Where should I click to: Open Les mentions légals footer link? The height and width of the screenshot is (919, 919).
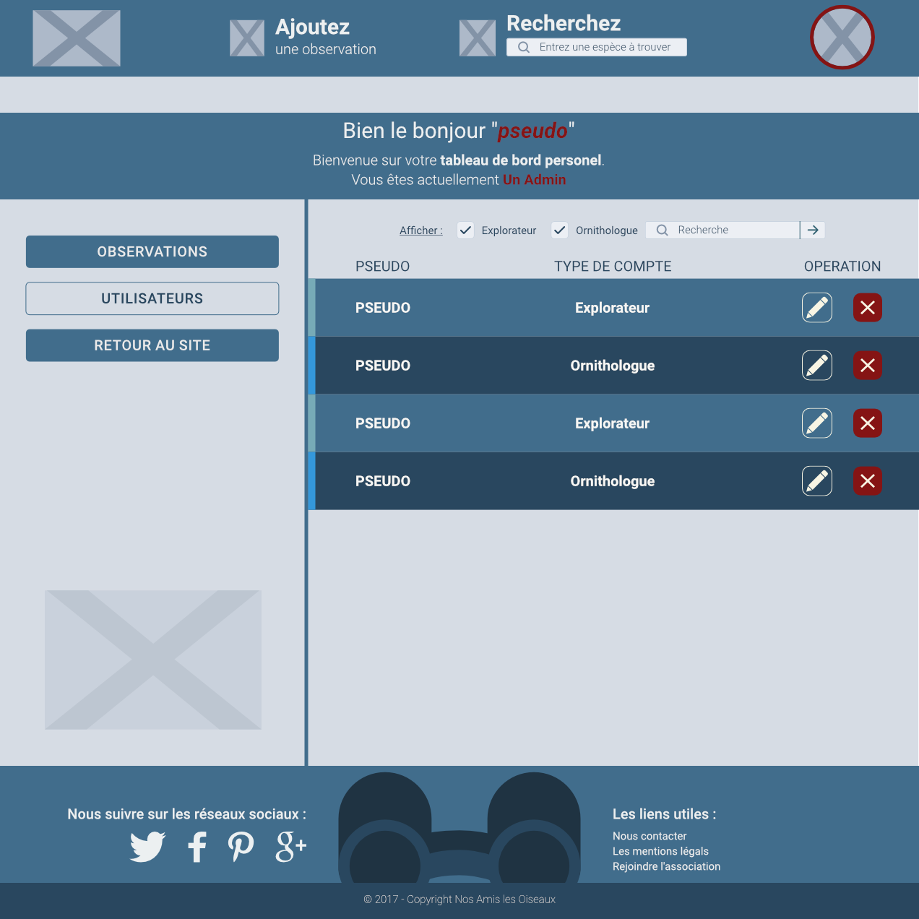pyautogui.click(x=660, y=851)
